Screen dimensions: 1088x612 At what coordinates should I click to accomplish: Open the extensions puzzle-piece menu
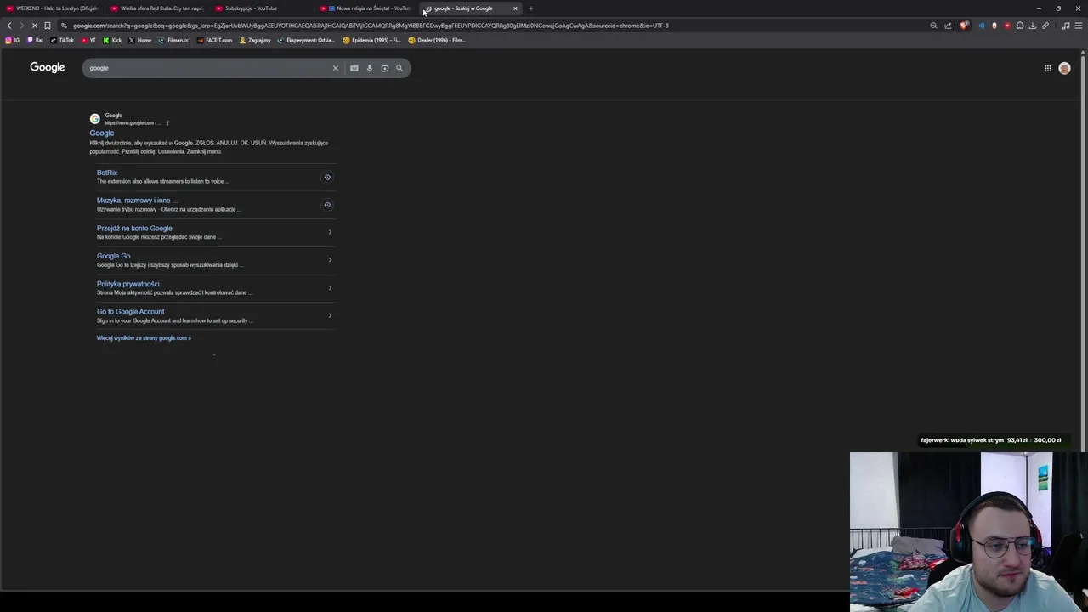pos(1020,25)
